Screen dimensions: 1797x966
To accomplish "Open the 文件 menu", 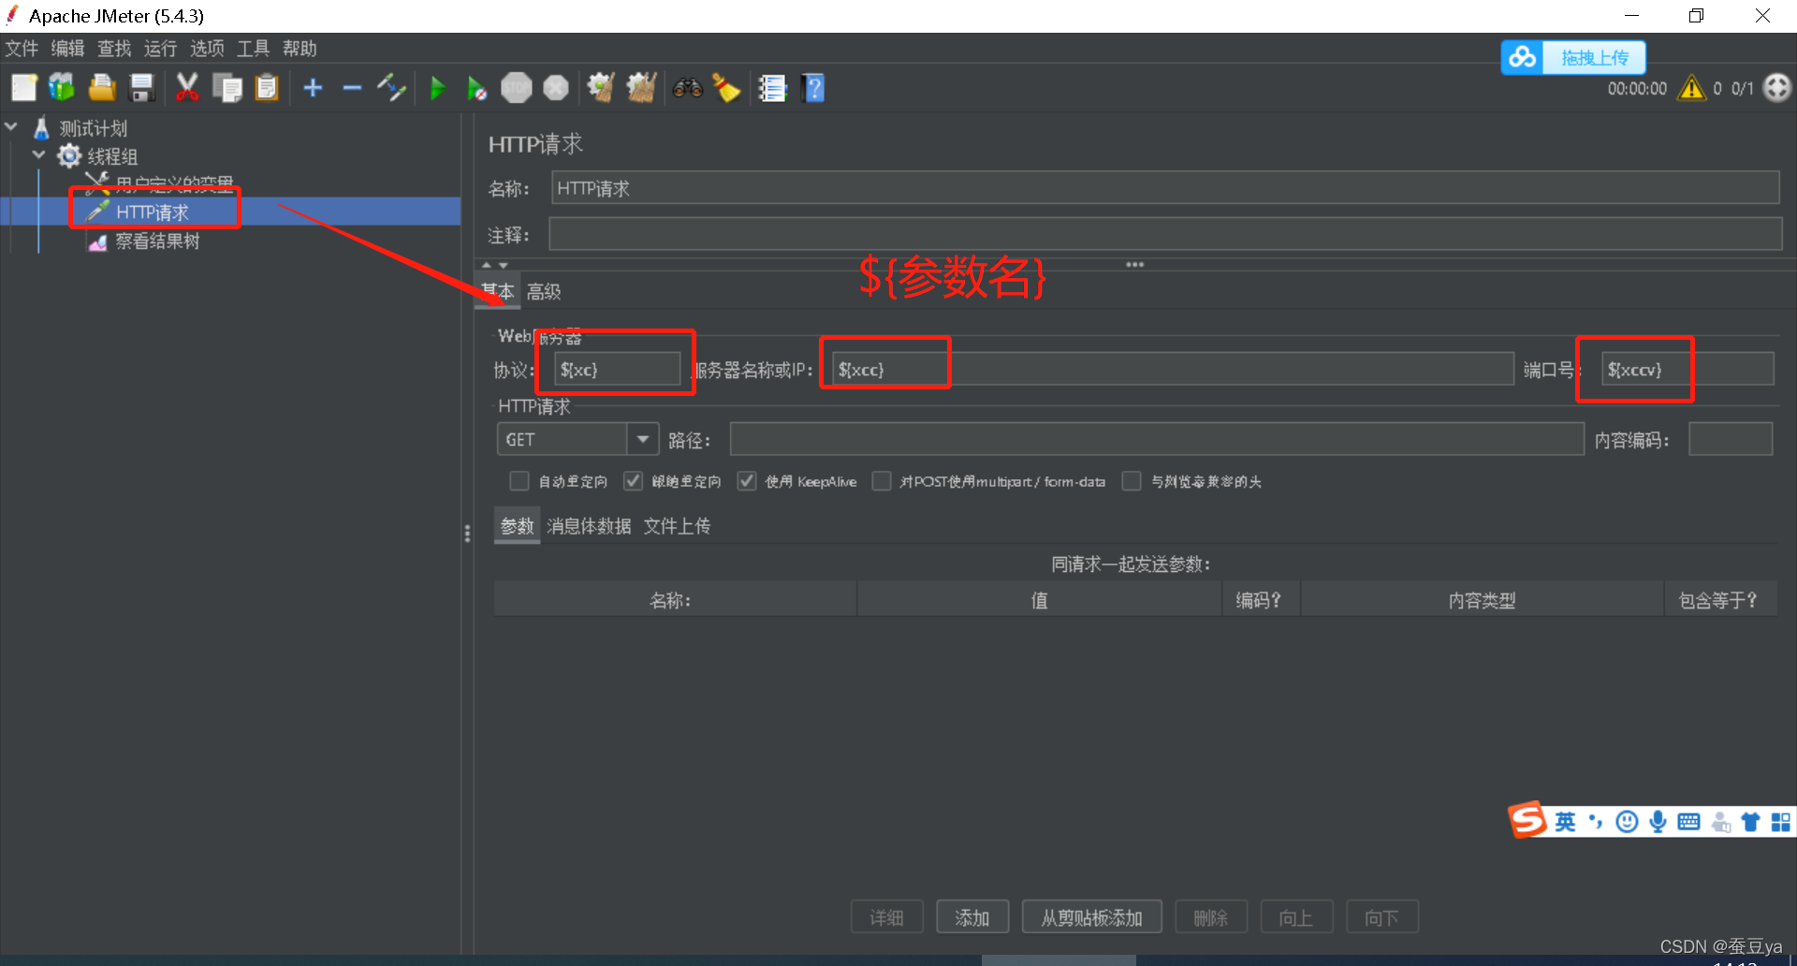I will [x=22, y=49].
